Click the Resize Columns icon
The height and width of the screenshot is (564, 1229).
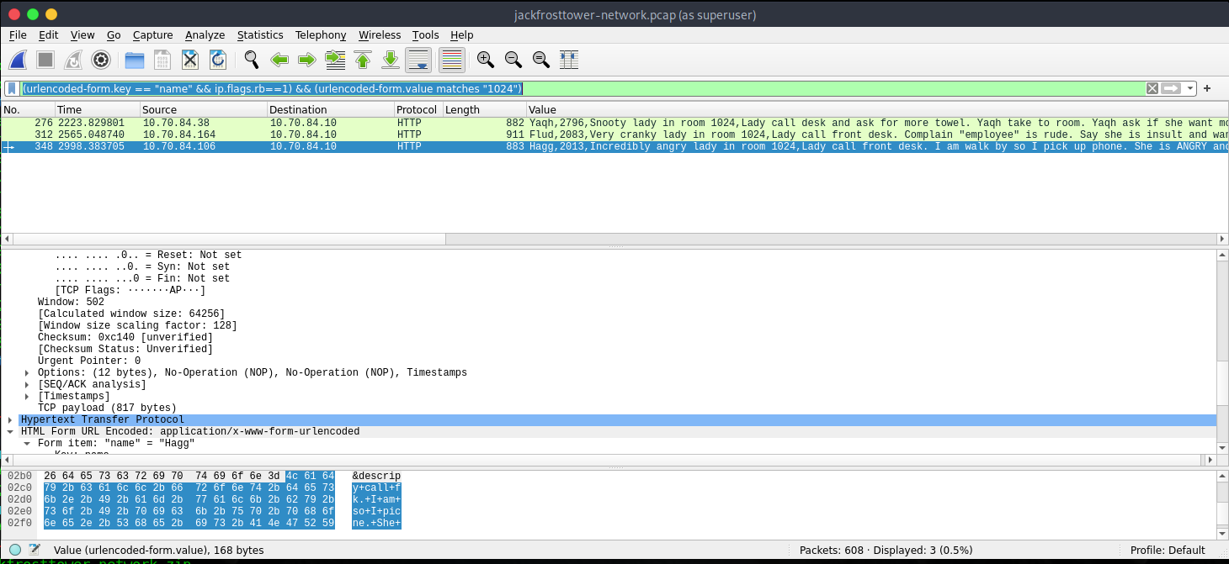pyautogui.click(x=569, y=60)
